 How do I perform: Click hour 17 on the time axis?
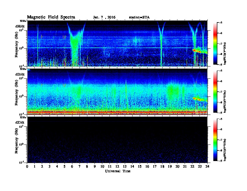click(x=155, y=167)
